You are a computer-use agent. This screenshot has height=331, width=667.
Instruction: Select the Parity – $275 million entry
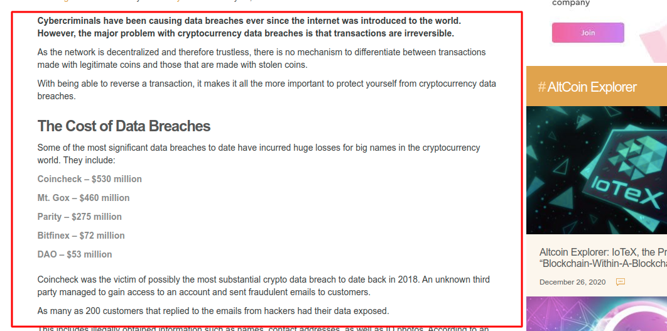tap(80, 217)
